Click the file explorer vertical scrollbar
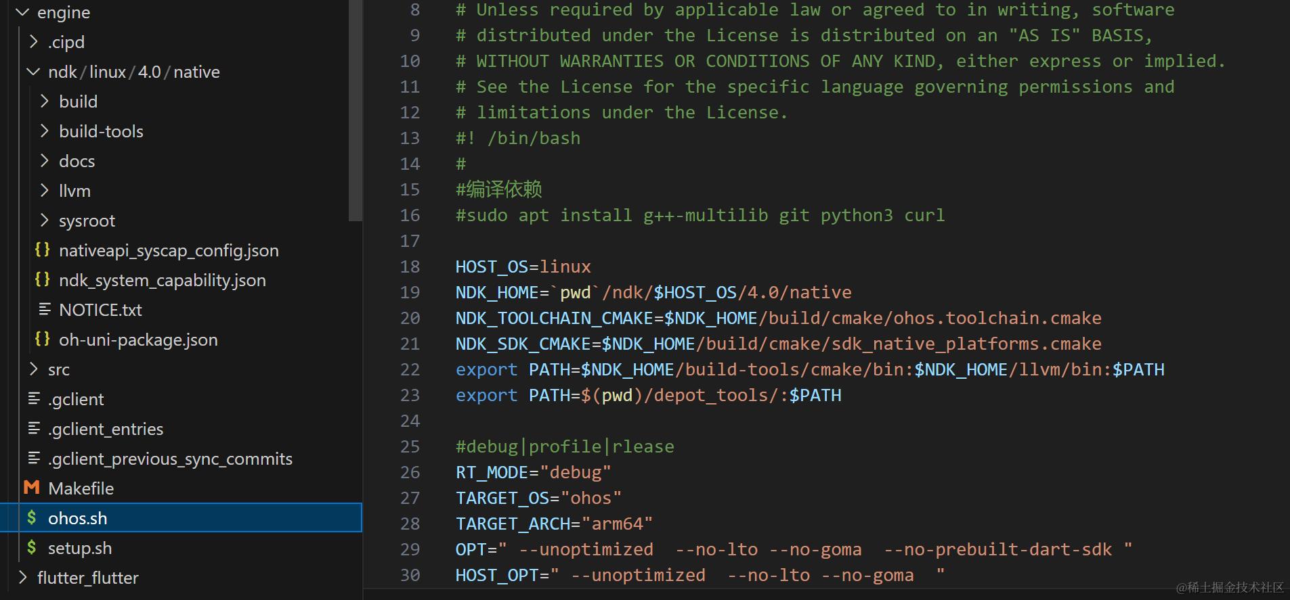 (x=355, y=108)
